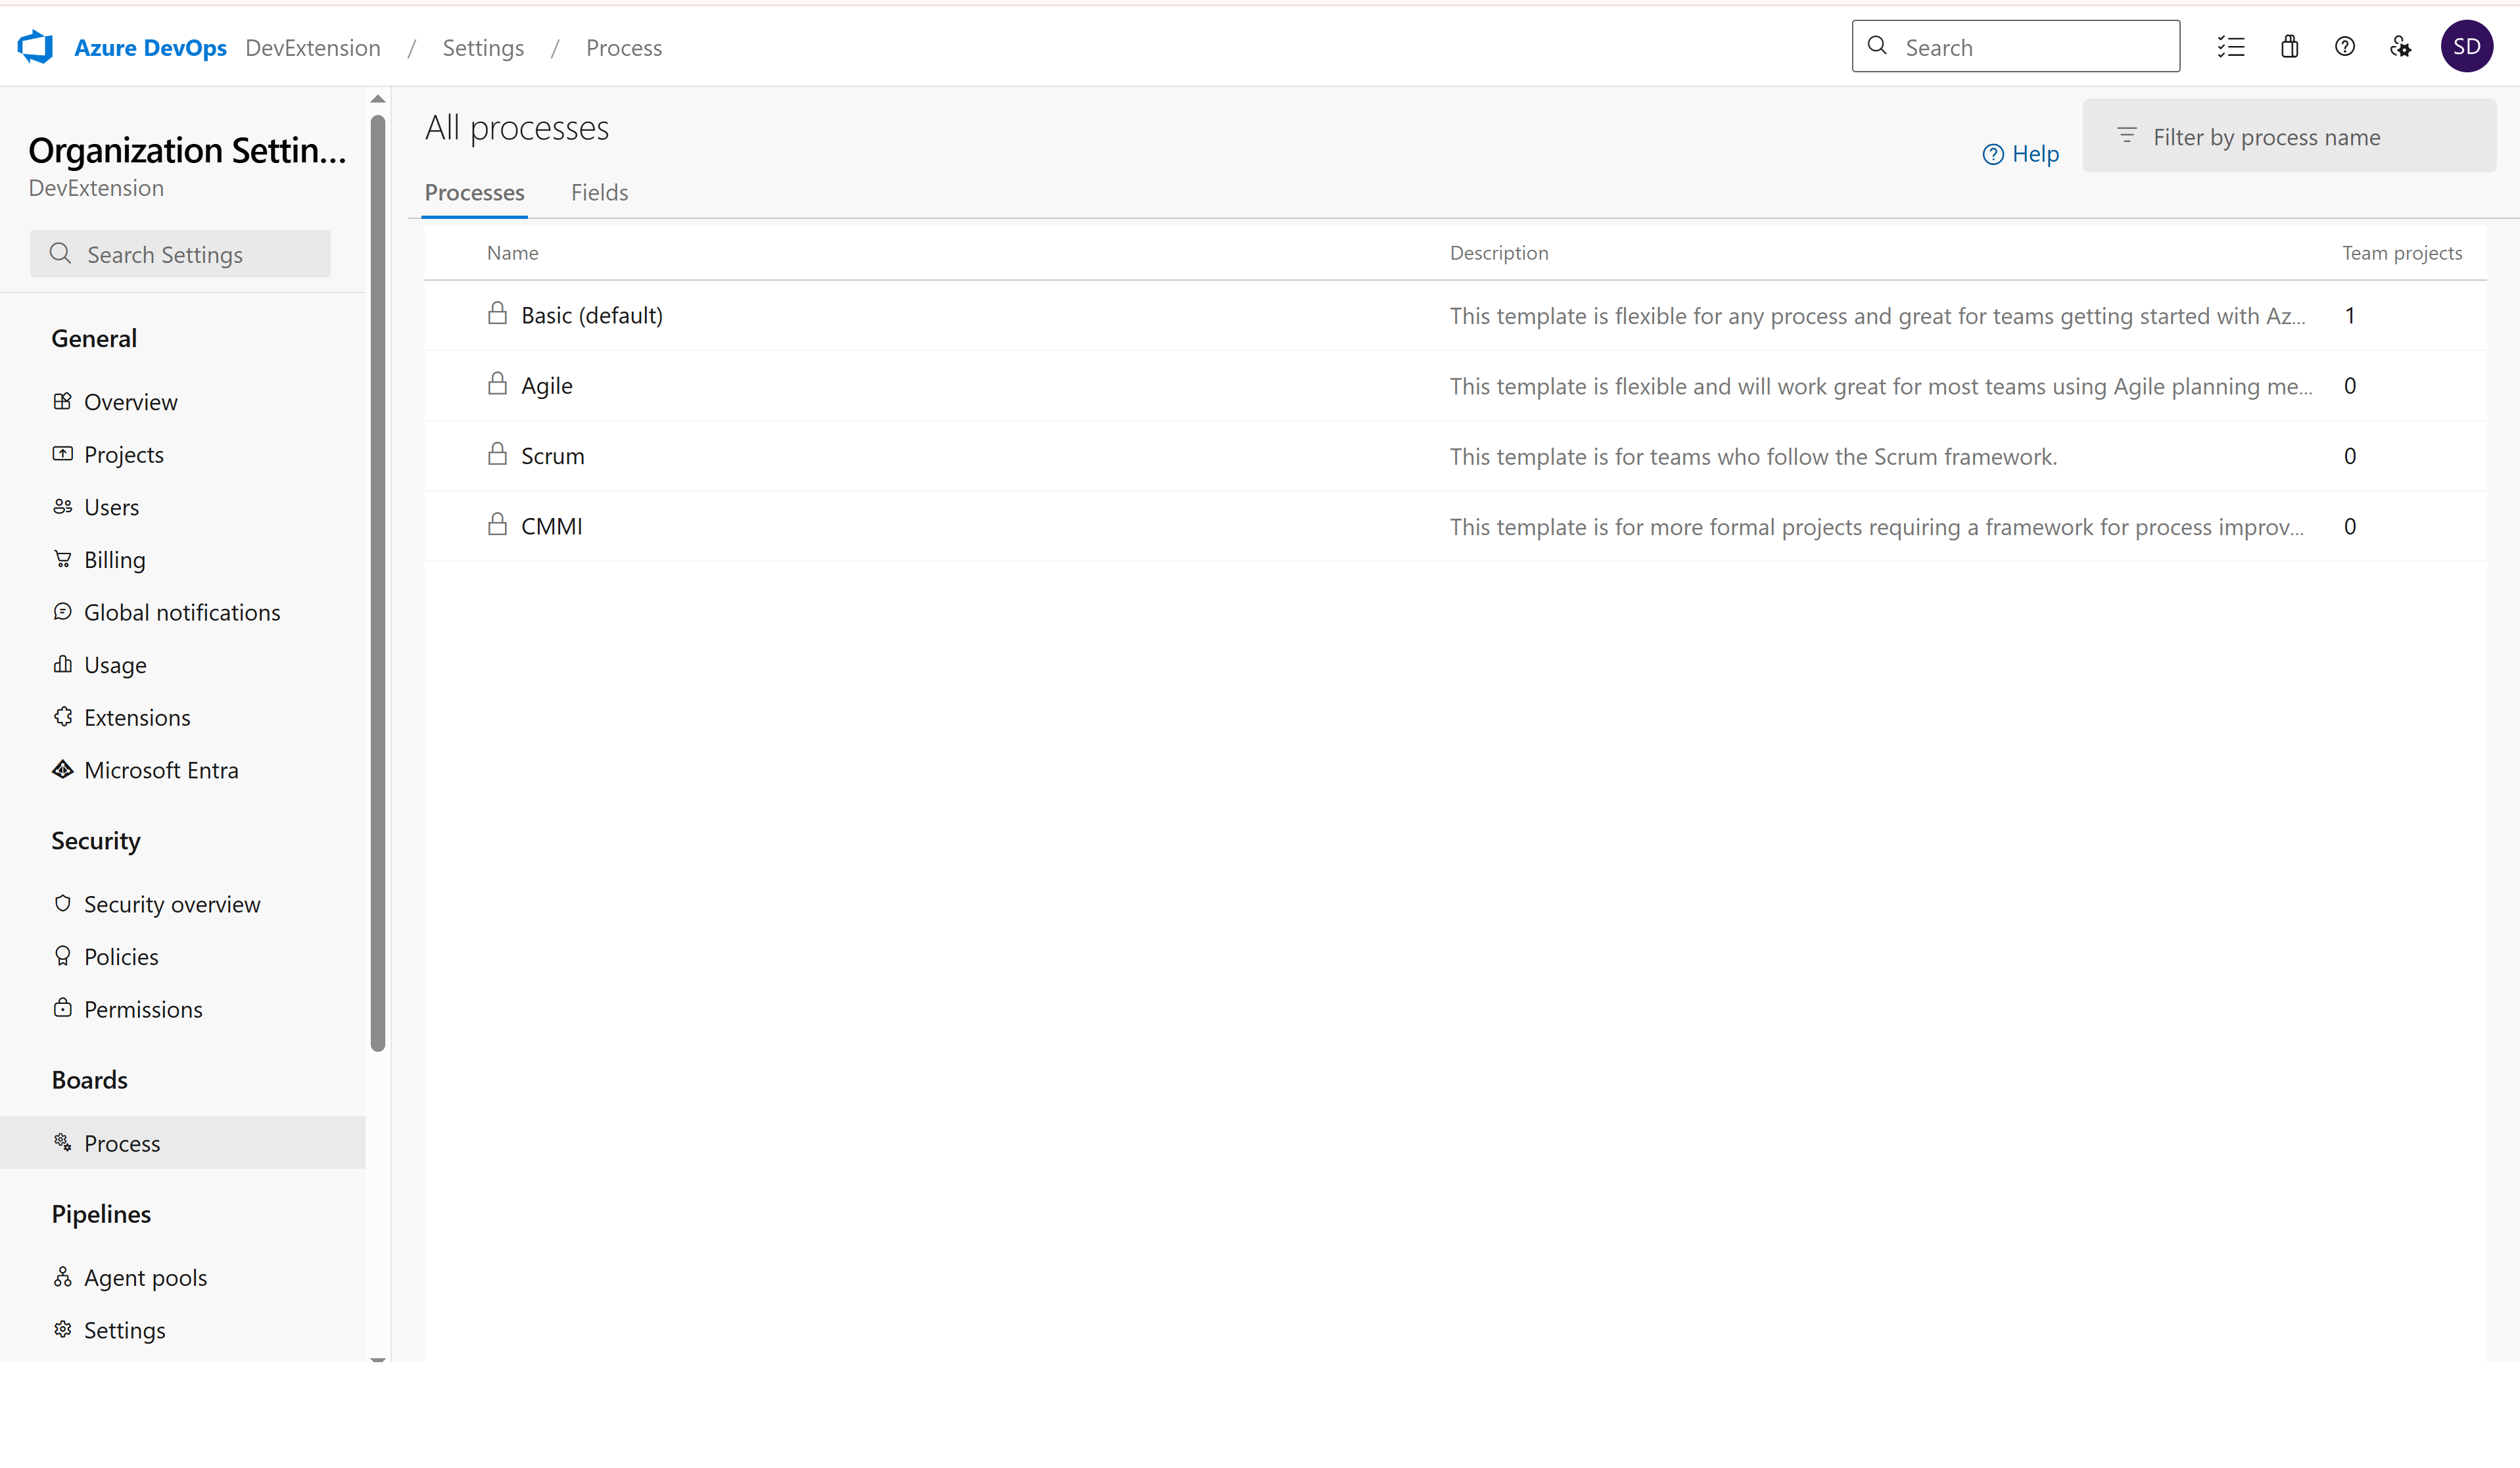The height and width of the screenshot is (1468, 2520).
Task: Click the Azure DevOps logo icon
Action: pos(36,47)
